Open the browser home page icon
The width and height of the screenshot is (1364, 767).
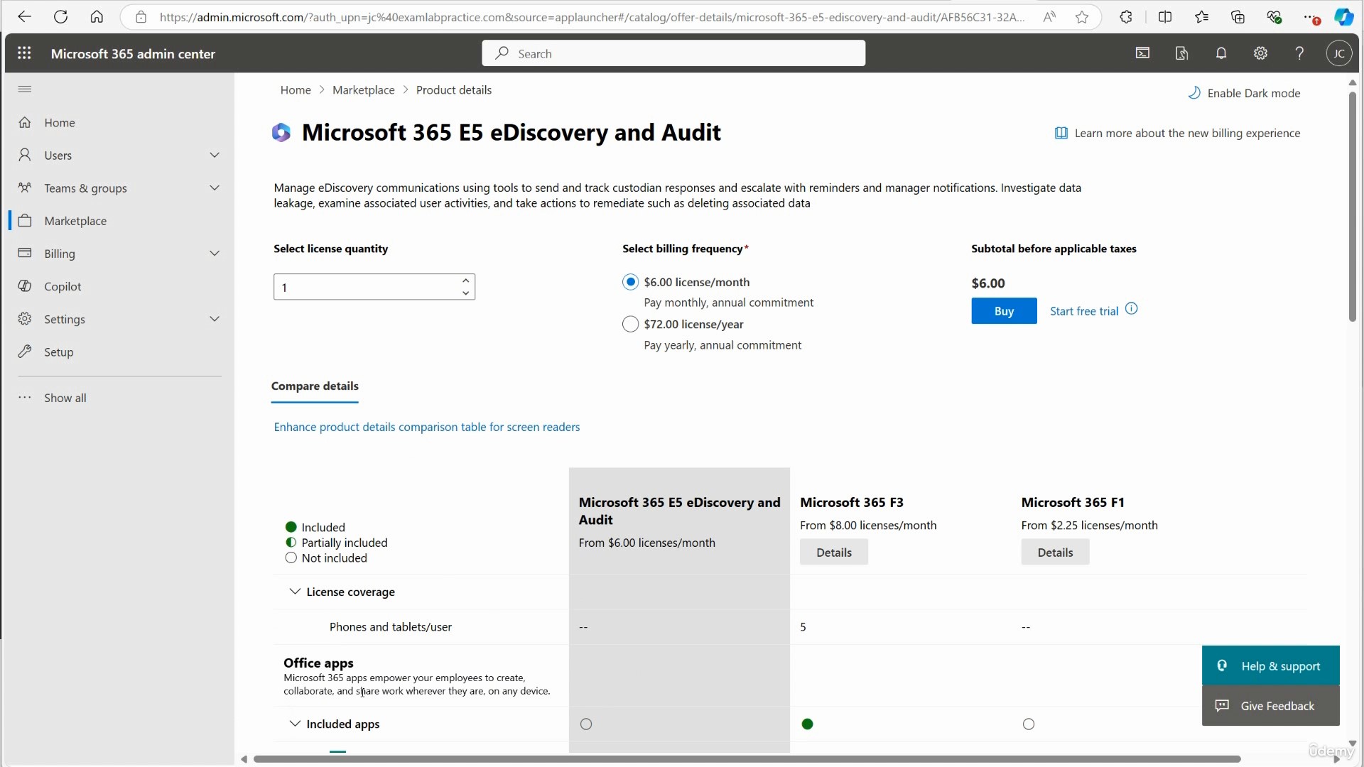pos(97,17)
